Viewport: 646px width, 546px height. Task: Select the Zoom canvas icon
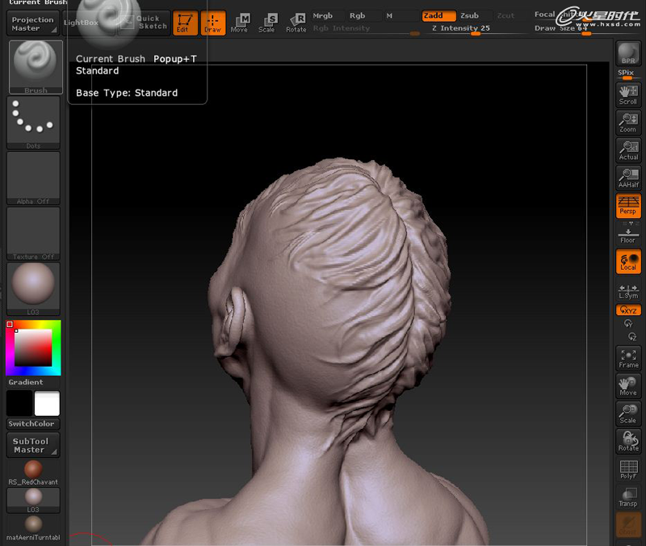628,123
